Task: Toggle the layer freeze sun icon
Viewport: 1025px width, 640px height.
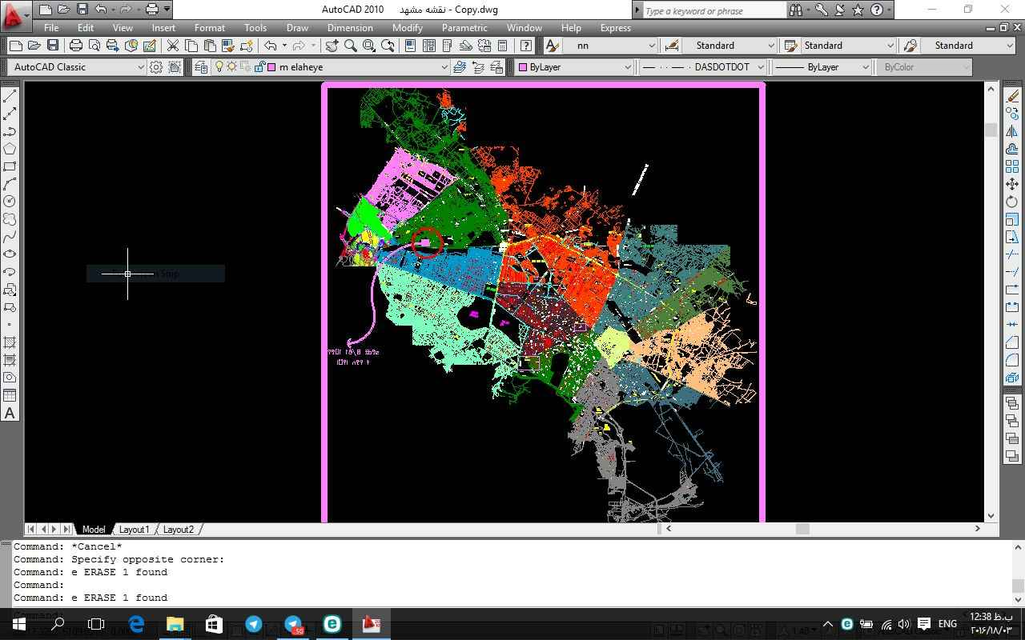Action: (x=232, y=67)
